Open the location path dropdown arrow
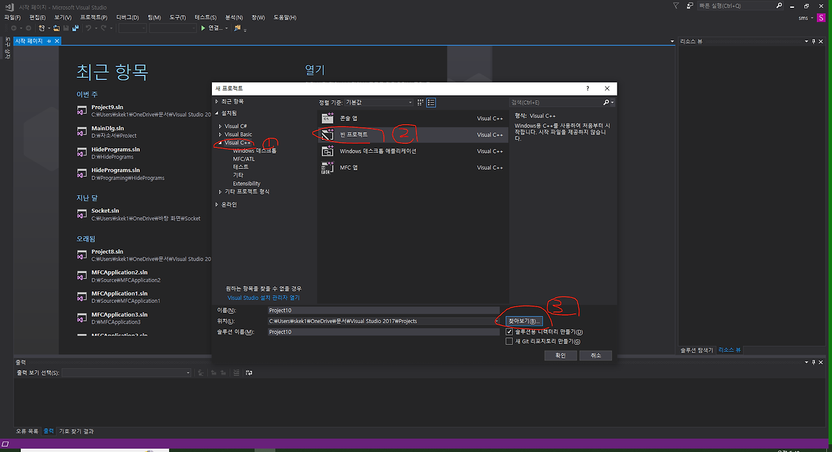This screenshot has width=832, height=452. coord(497,321)
